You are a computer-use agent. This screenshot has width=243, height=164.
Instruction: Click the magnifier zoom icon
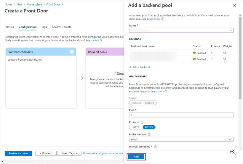[233, 152]
